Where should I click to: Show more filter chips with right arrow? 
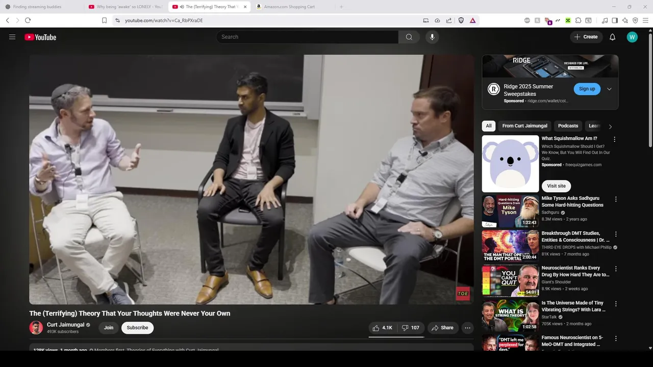click(x=610, y=126)
